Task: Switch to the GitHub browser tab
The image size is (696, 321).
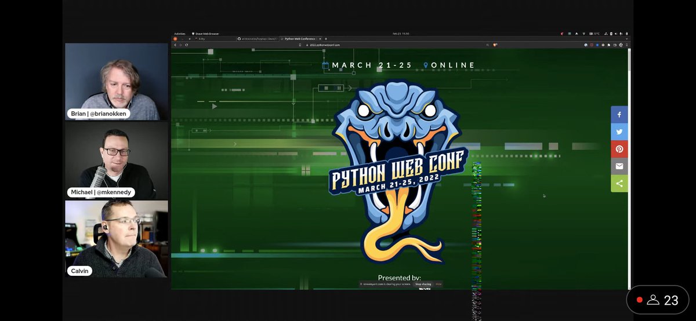Action: [x=258, y=39]
